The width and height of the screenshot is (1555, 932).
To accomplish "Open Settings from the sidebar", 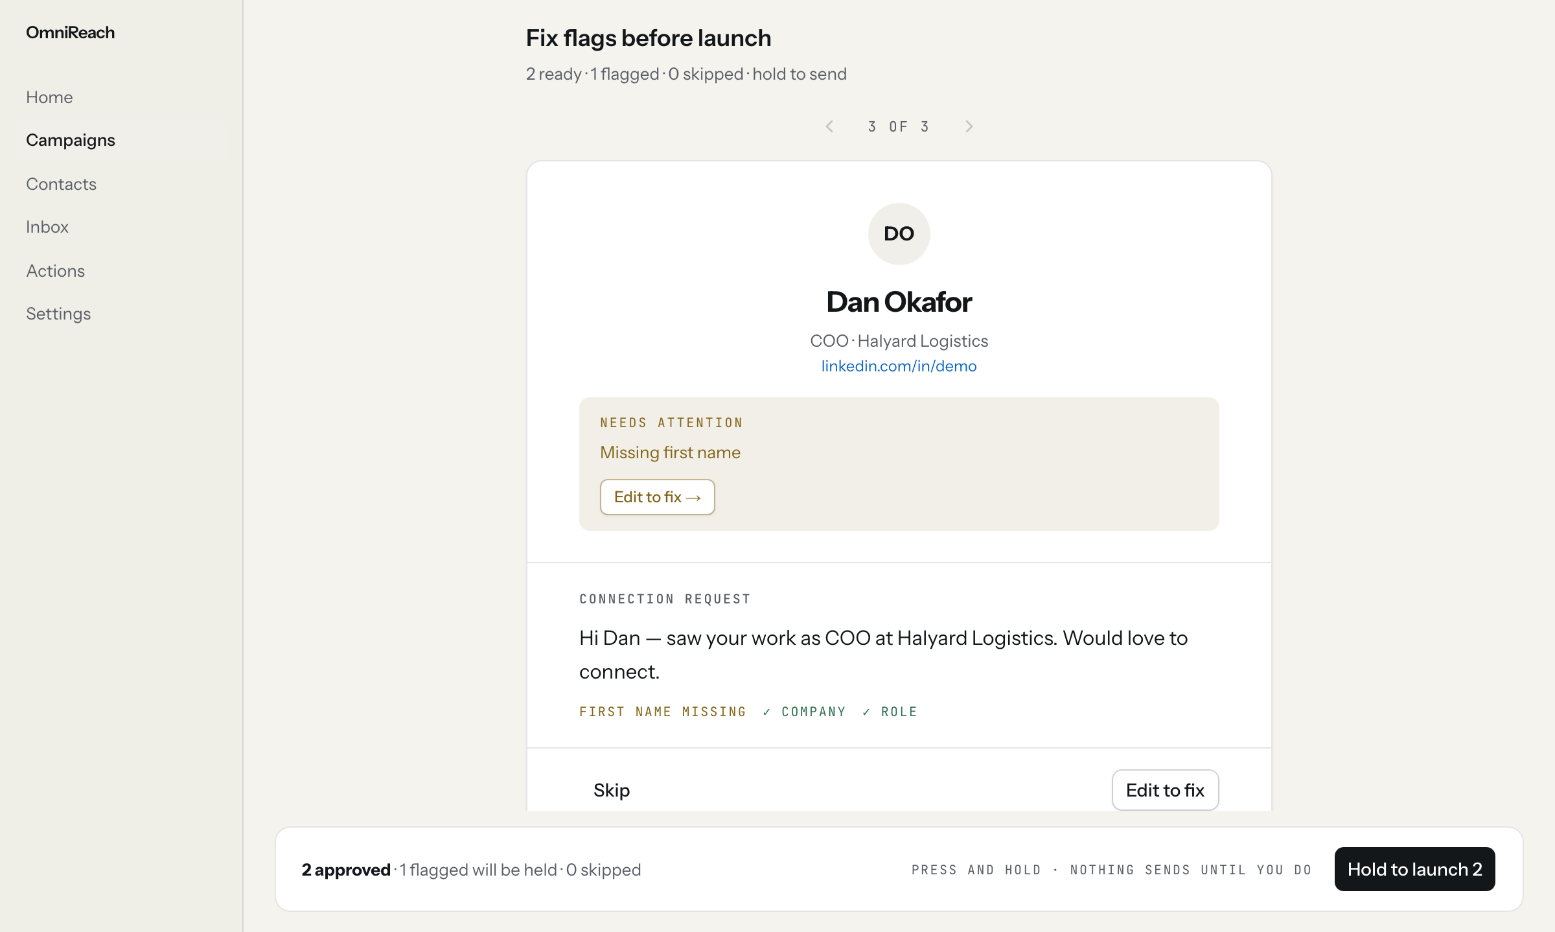I will [x=58, y=314].
